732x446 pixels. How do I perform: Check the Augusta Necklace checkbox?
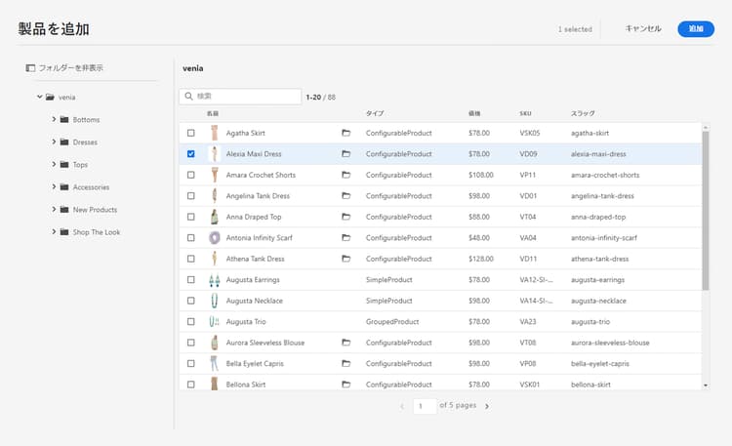[191, 301]
